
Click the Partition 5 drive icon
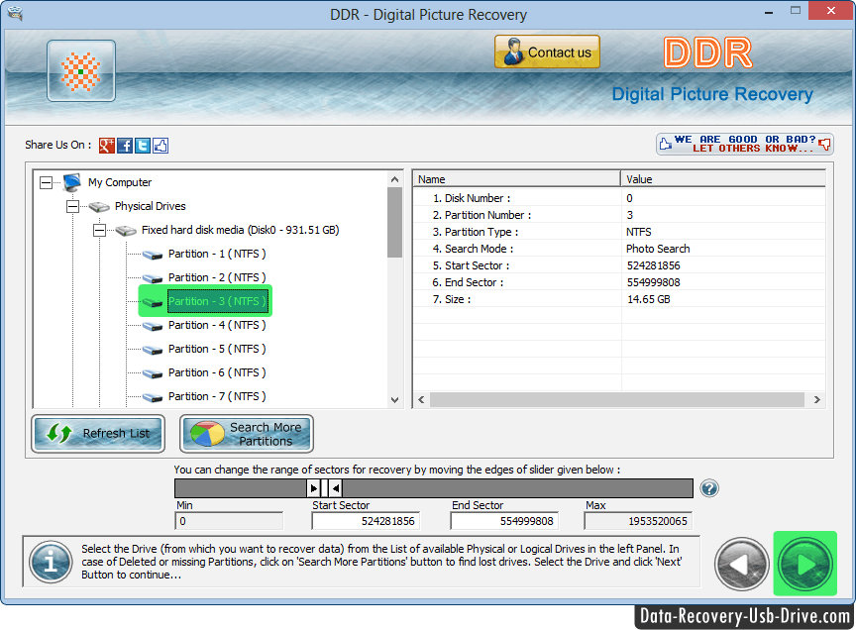153,350
